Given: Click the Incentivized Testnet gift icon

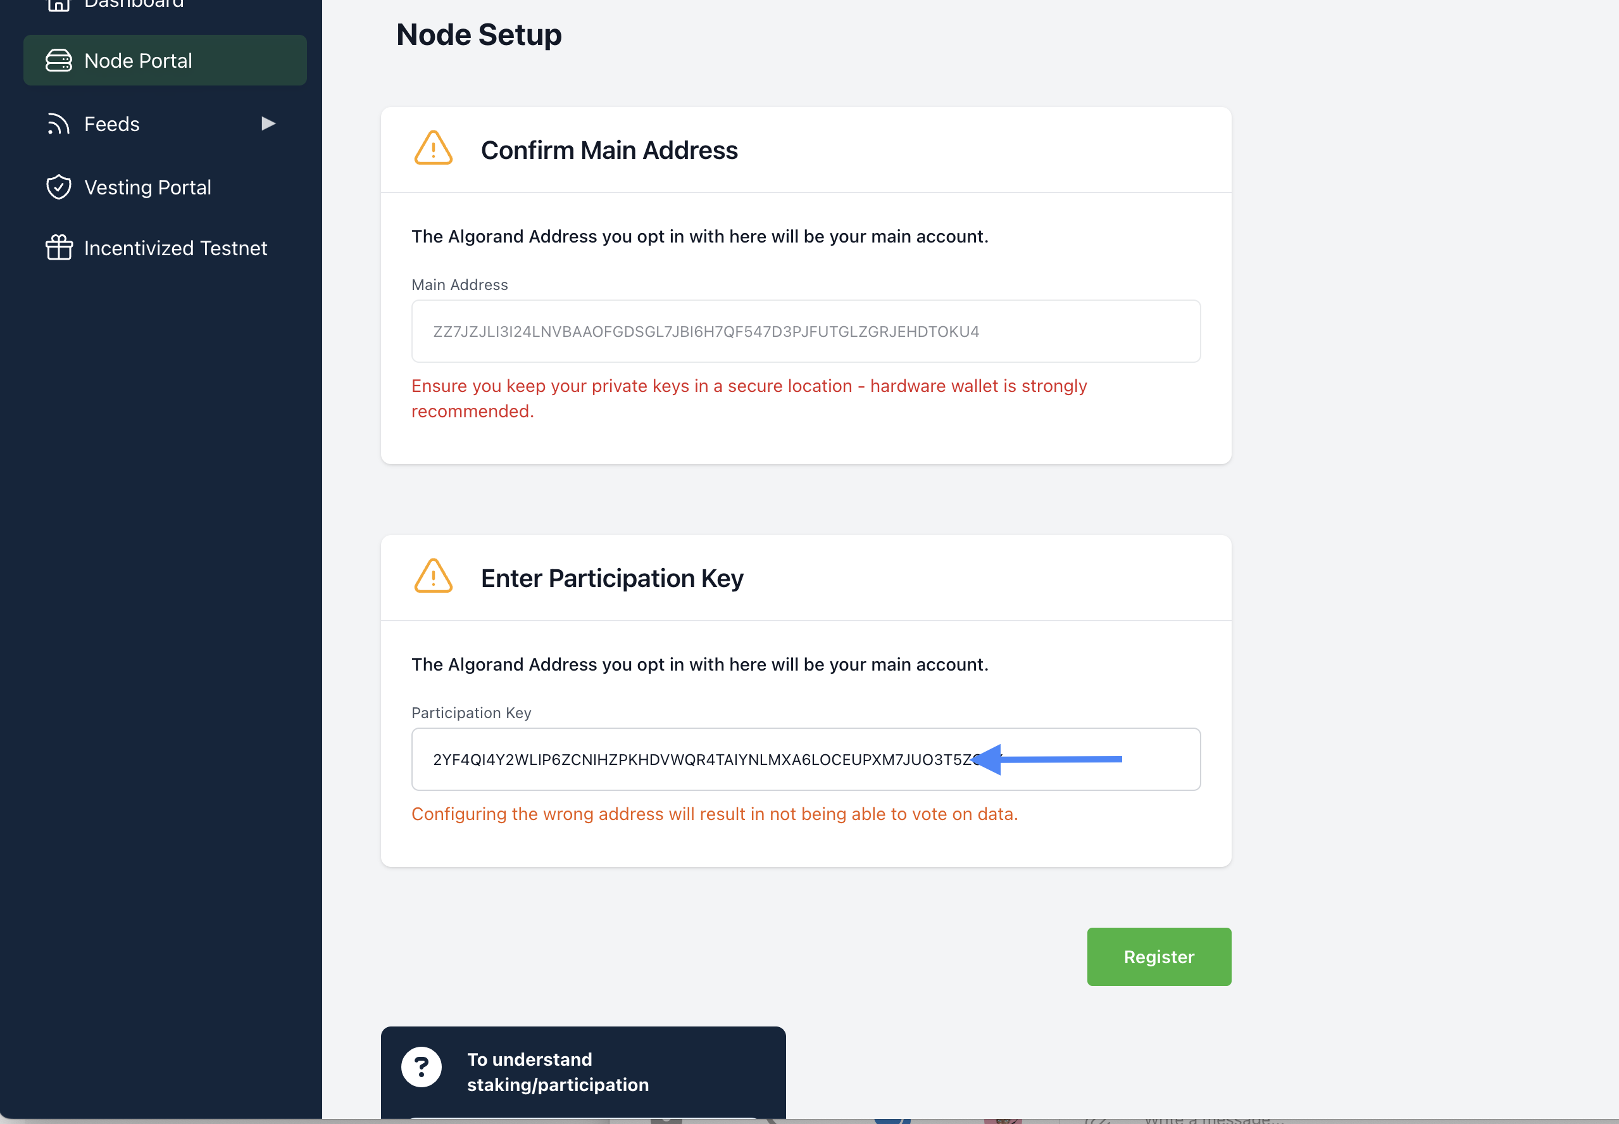Looking at the screenshot, I should coord(58,248).
